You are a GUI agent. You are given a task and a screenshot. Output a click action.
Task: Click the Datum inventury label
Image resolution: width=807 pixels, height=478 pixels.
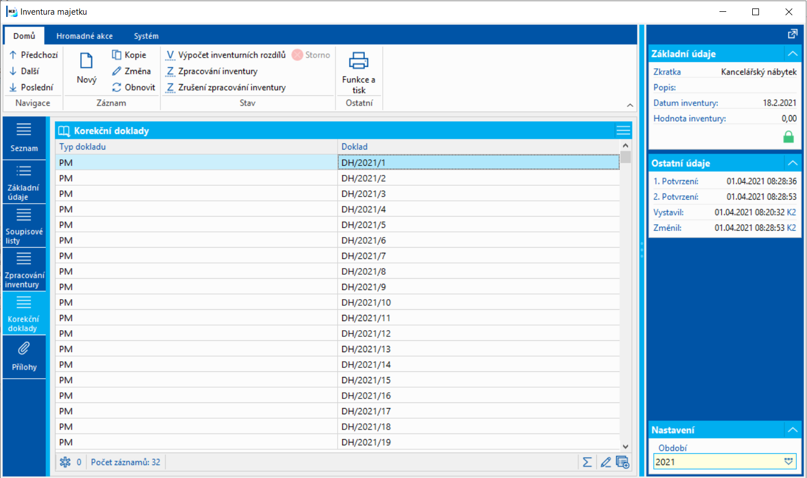686,103
